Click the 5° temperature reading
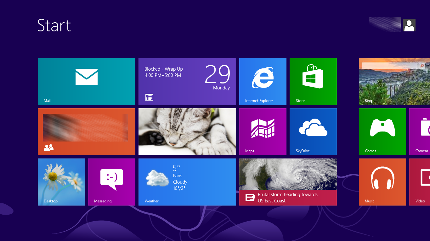Image resolution: width=430 pixels, height=241 pixels. [x=176, y=168]
